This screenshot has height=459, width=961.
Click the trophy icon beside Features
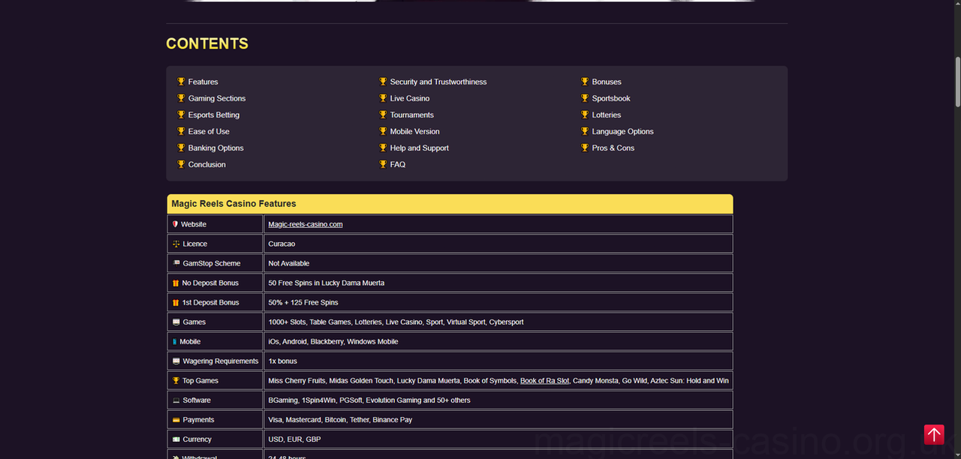tap(181, 82)
